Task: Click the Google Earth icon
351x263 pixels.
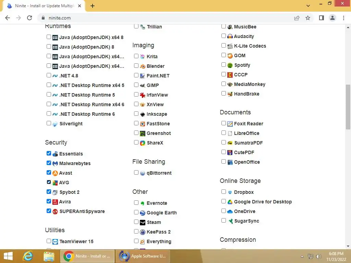Action: (143, 213)
